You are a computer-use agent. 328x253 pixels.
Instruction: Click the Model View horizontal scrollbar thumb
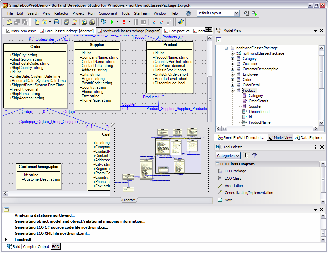coord(225,129)
